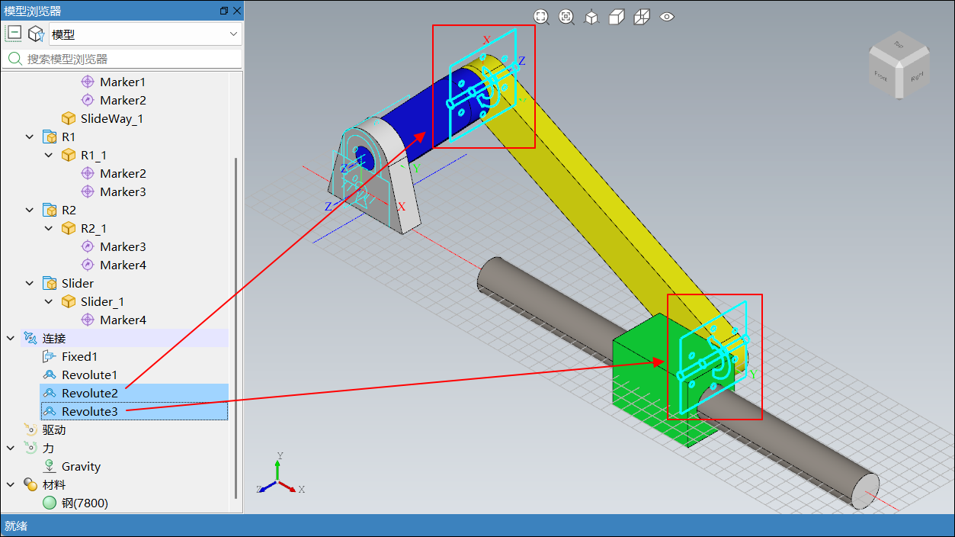
Task: Switch to wireframe cube display
Action: 642,17
